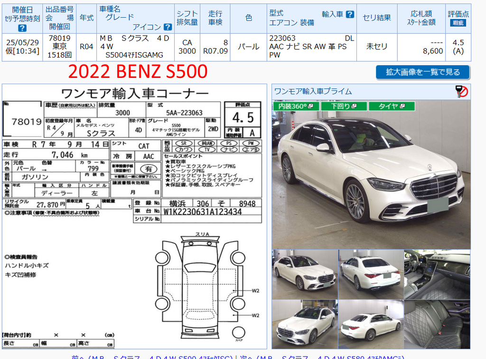Image resolution: width=486 pixels, height=359 pixels.
Task: Click the 年式 column header
Action: (x=86, y=18)
